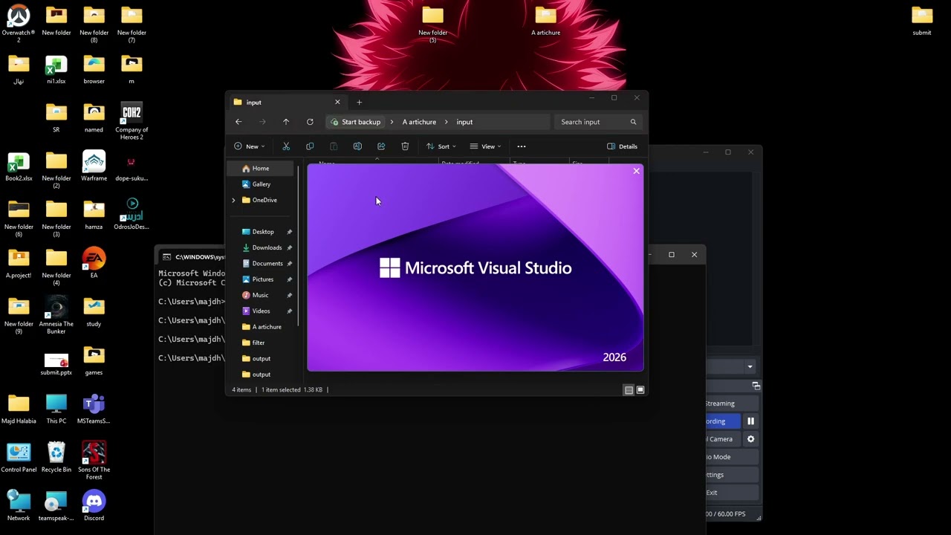Click the Copy icon in Explorer toolbar
The height and width of the screenshot is (535, 951).
pos(310,146)
